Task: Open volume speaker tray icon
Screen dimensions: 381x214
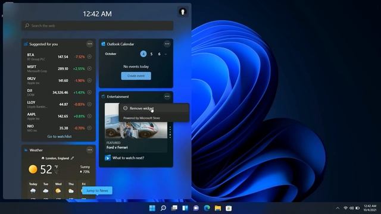Action: point(352,208)
